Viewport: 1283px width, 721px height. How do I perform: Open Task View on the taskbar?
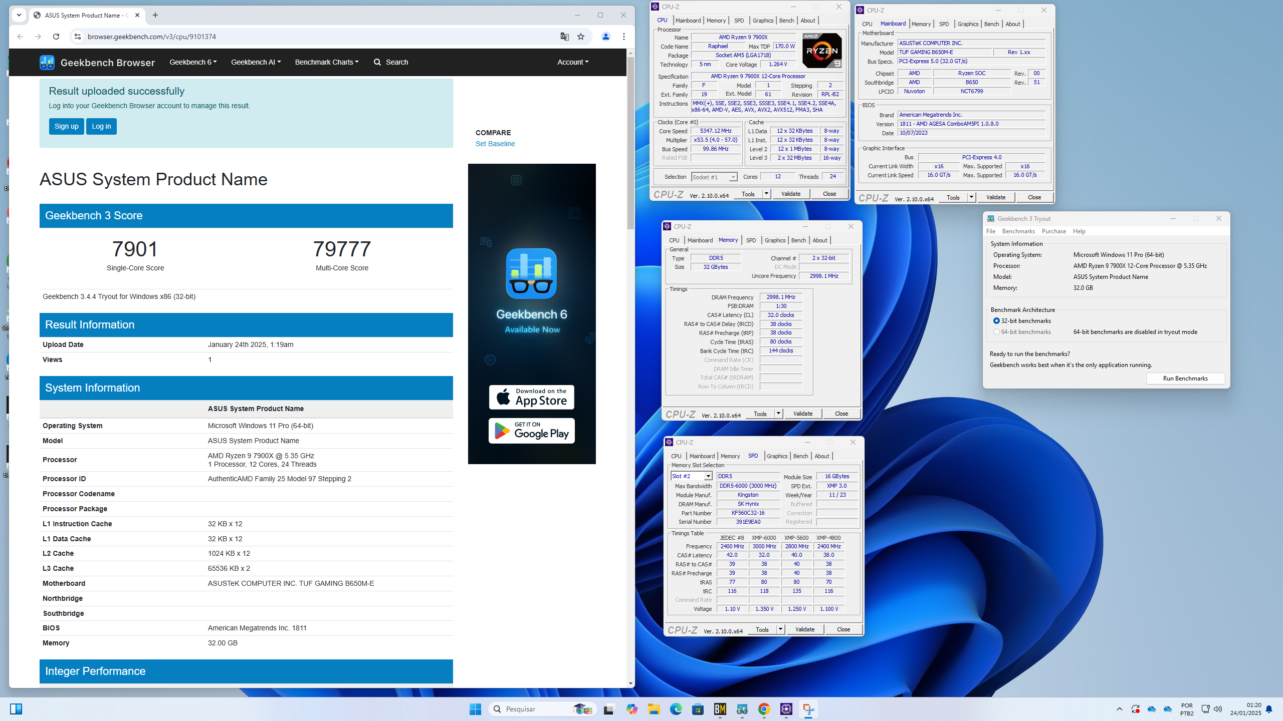tap(609, 709)
